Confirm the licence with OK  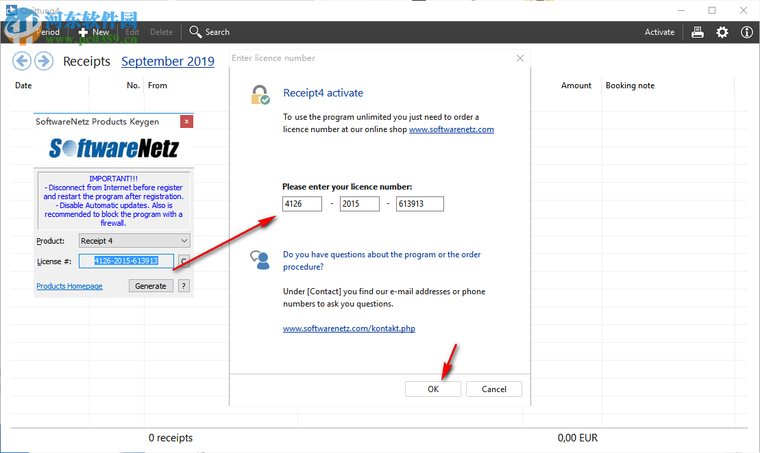click(432, 388)
